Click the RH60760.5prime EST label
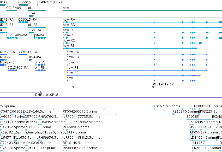Screen dimensions: 222x152 pos(52,117)
